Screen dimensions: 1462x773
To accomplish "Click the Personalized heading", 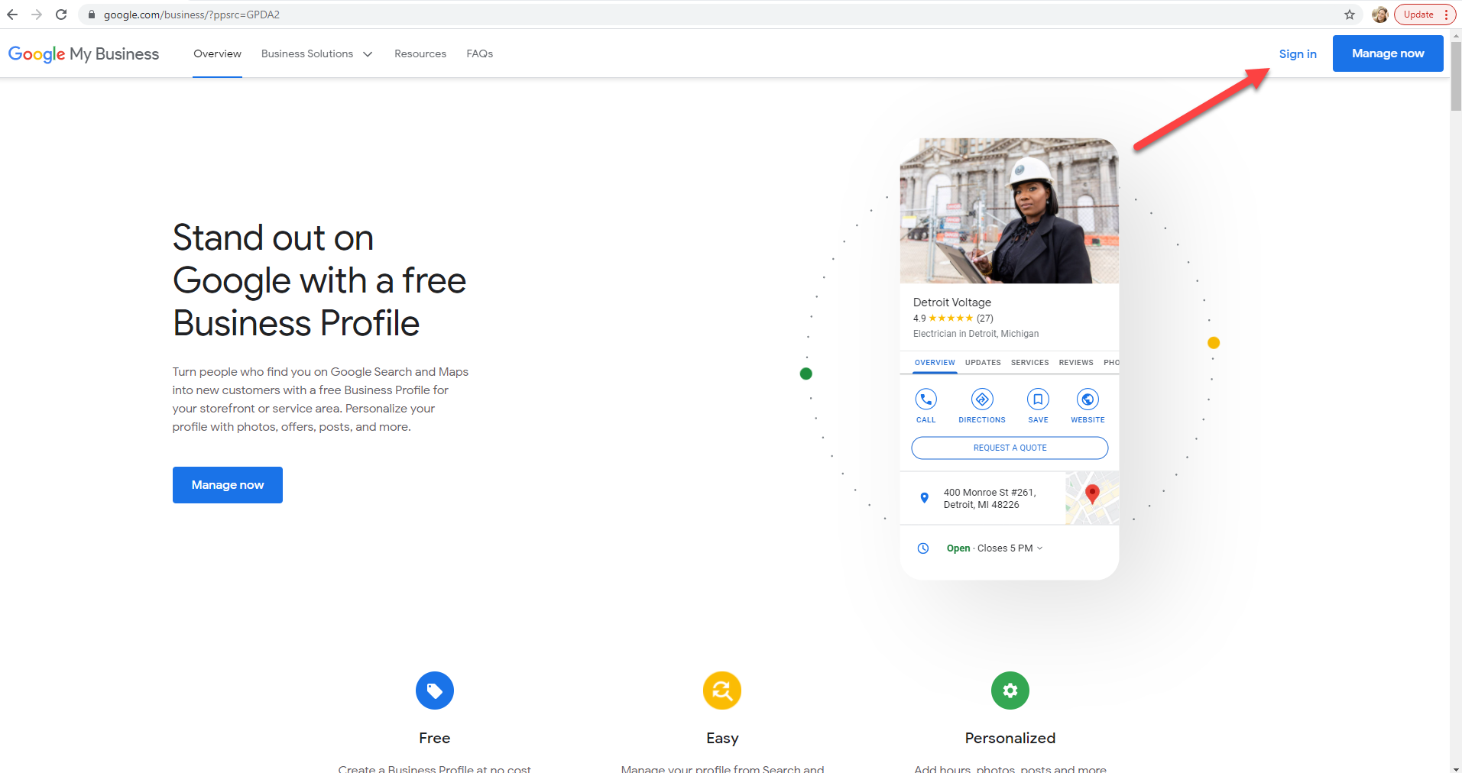I will (x=1010, y=738).
